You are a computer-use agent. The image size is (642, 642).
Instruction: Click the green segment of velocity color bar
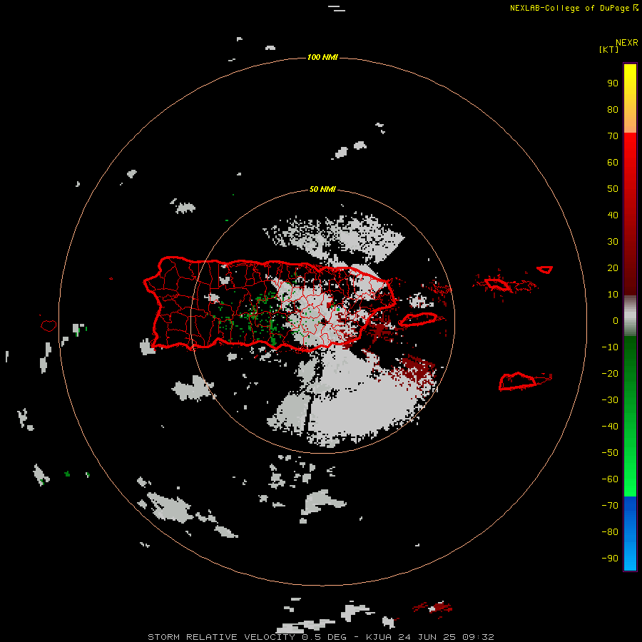(x=630, y=416)
